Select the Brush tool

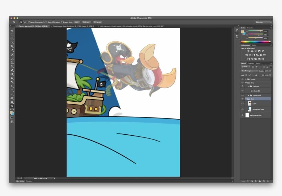click(12, 59)
